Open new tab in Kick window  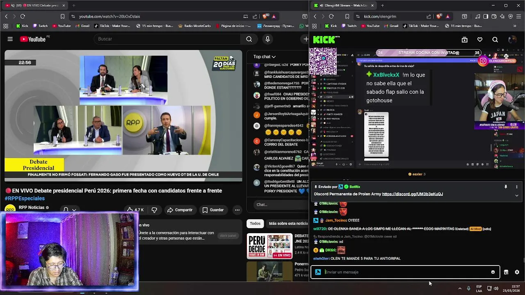(382, 5)
